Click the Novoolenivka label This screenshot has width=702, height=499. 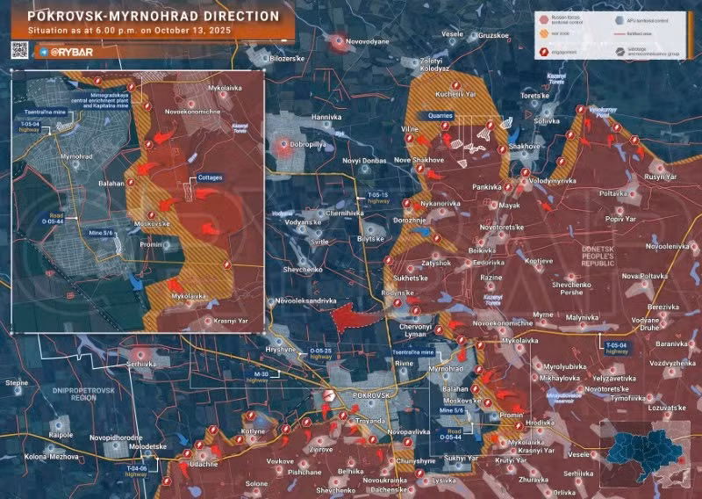[x=667, y=246]
